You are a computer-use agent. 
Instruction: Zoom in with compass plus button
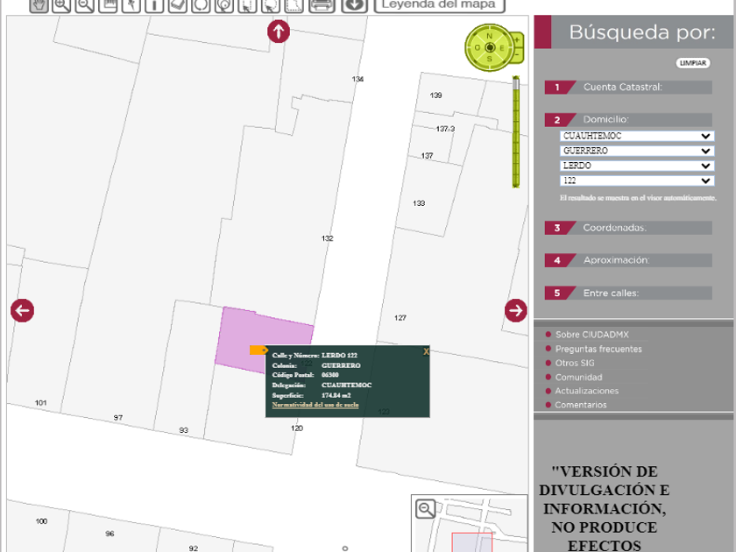[517, 40]
